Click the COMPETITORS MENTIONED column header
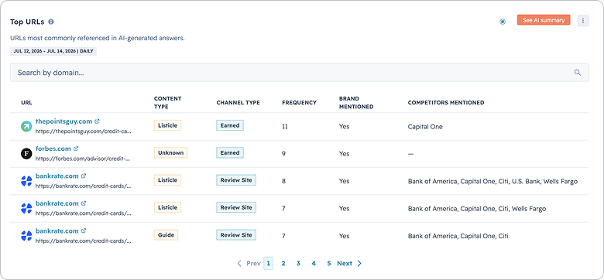604x280 pixels. tap(446, 103)
